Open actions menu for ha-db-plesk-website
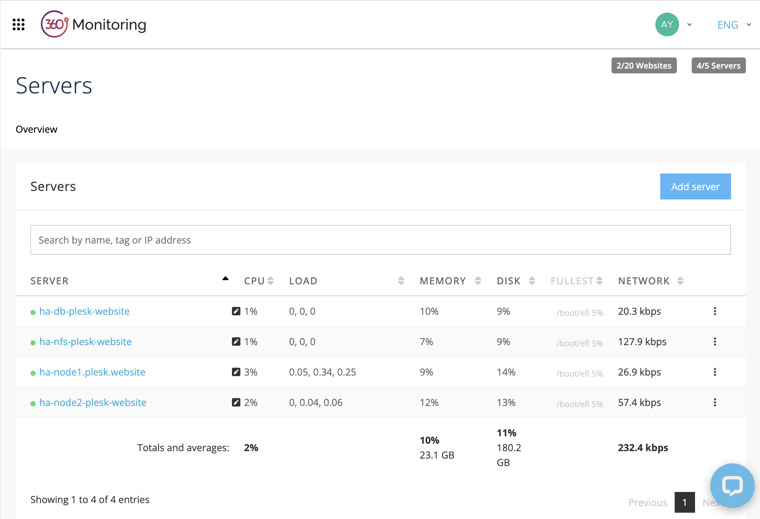This screenshot has width=760, height=519. tap(715, 311)
